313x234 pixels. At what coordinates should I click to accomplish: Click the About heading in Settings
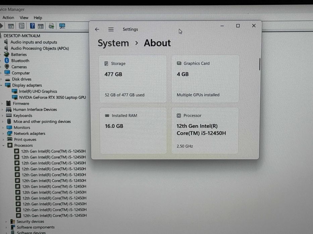157,43
